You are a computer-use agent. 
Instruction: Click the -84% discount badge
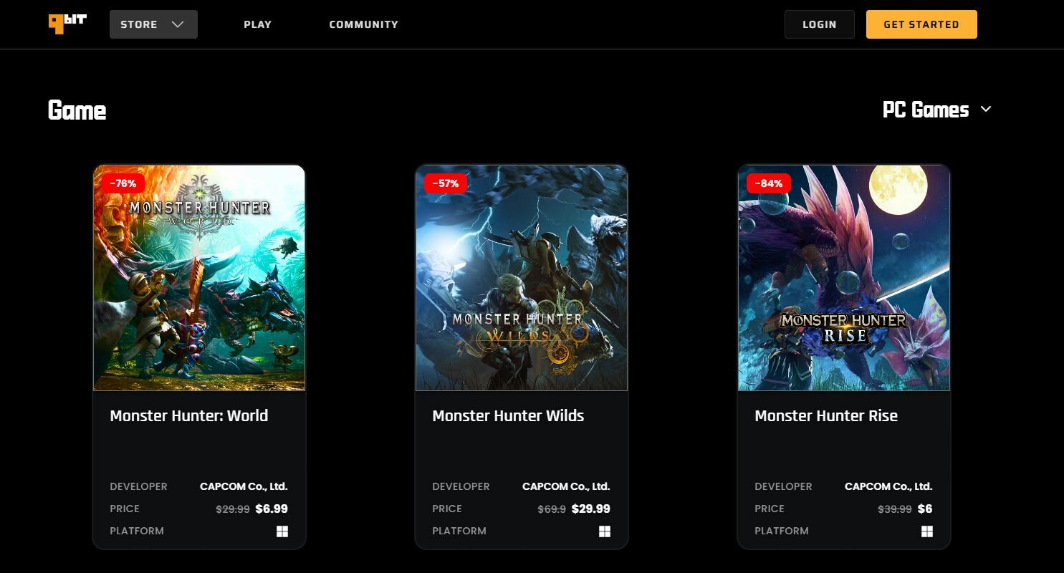(768, 183)
